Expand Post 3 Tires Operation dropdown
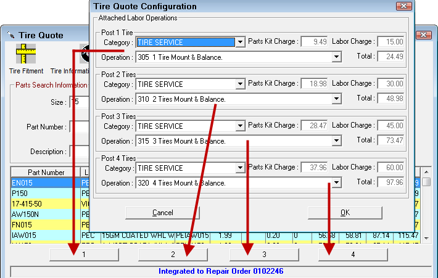Screen dimensions: 438x278 336,141
